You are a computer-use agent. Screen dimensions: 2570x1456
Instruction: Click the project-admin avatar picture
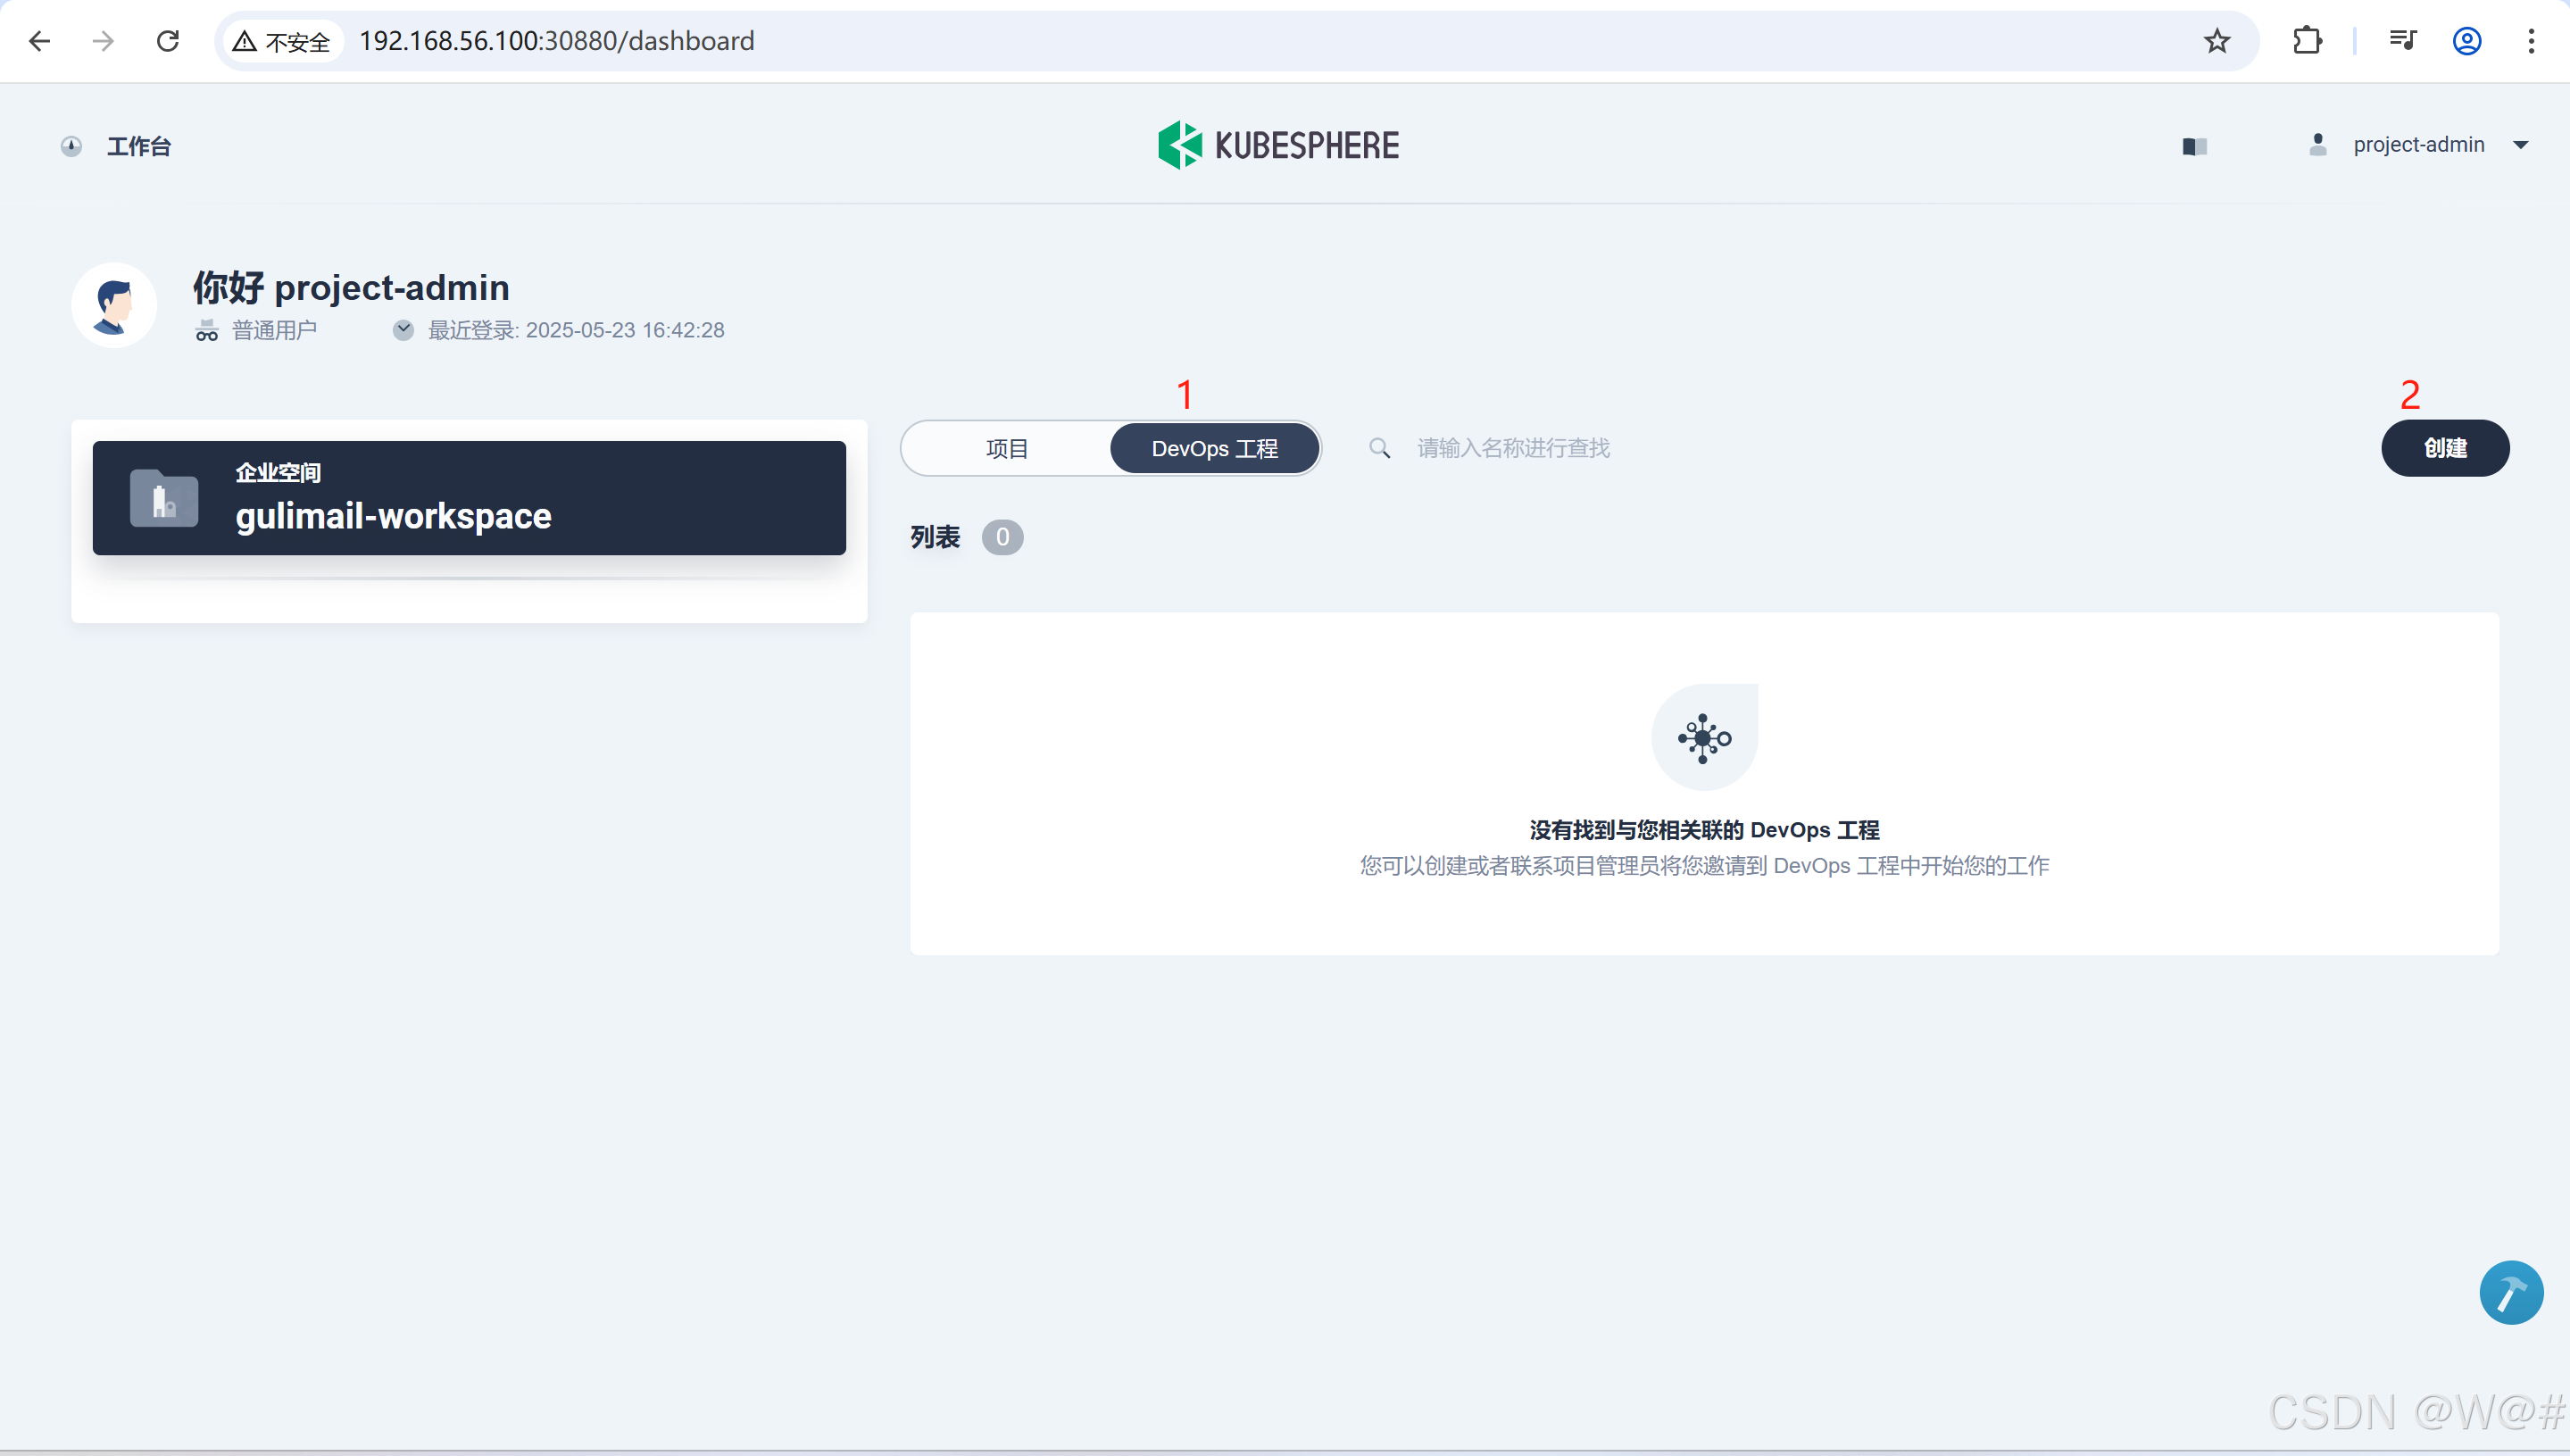pos(114,306)
